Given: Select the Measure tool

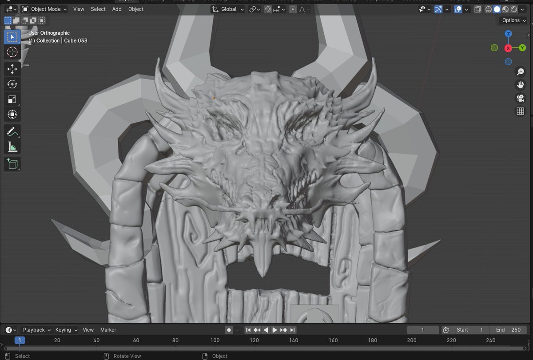Looking at the screenshot, I should pyautogui.click(x=12, y=146).
